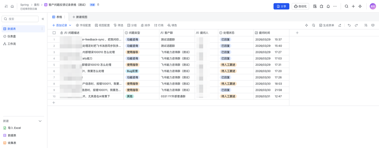Click the 自动化 button
The height and width of the screenshot is (148, 379).
[x=300, y=6]
